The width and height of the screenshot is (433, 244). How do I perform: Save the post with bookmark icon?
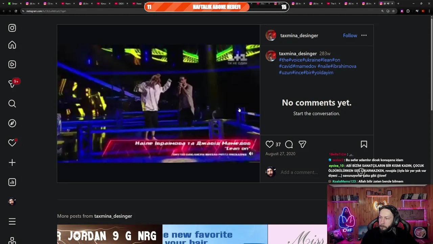pos(364,144)
